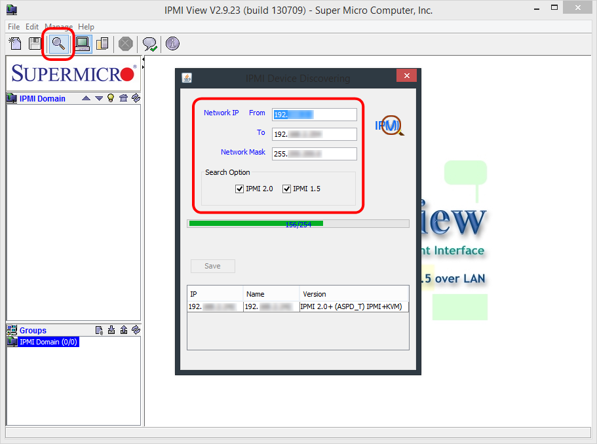The image size is (597, 444).
Task: Click the new file toolbar icon
Action: [15, 44]
